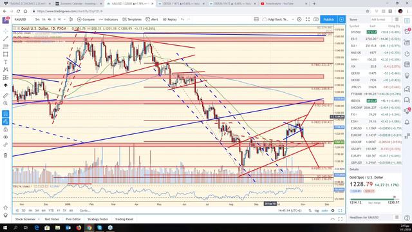Take a chart snapshot with camera icon
The width and height of the screenshot is (412, 232).
[316, 19]
